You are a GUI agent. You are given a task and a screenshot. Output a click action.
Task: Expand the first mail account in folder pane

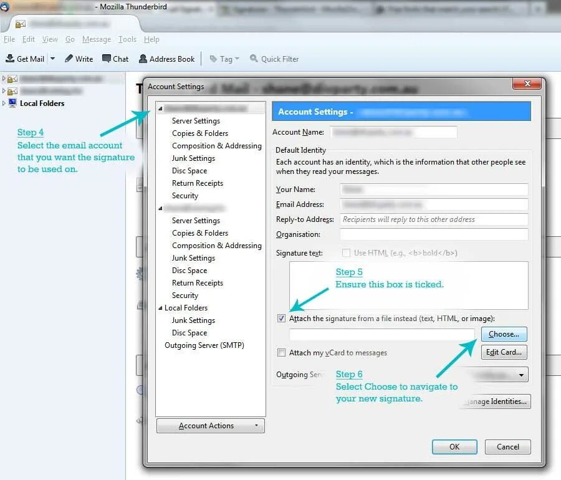point(4,78)
